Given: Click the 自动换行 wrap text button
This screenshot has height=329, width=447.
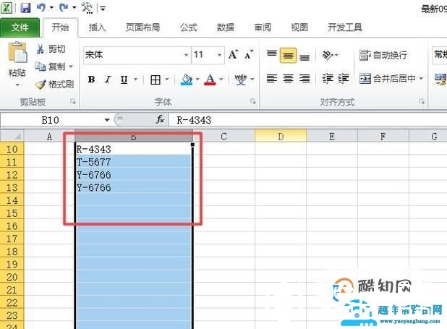Looking at the screenshot, I should tap(383, 55).
